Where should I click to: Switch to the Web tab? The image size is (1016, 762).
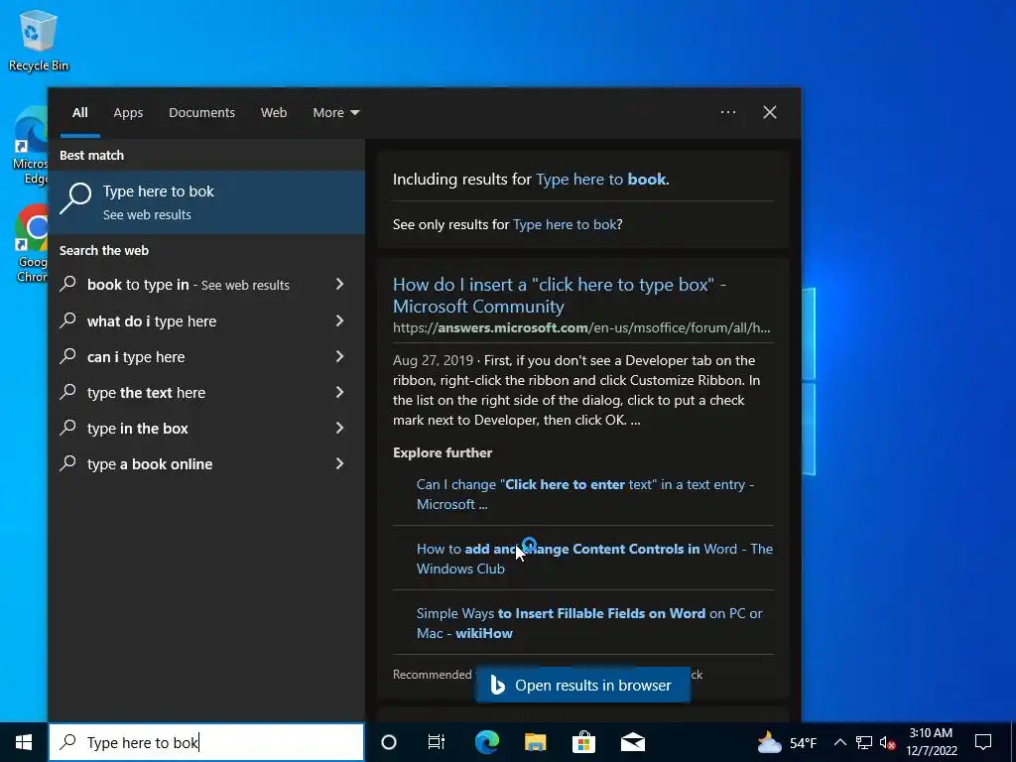pos(274,112)
